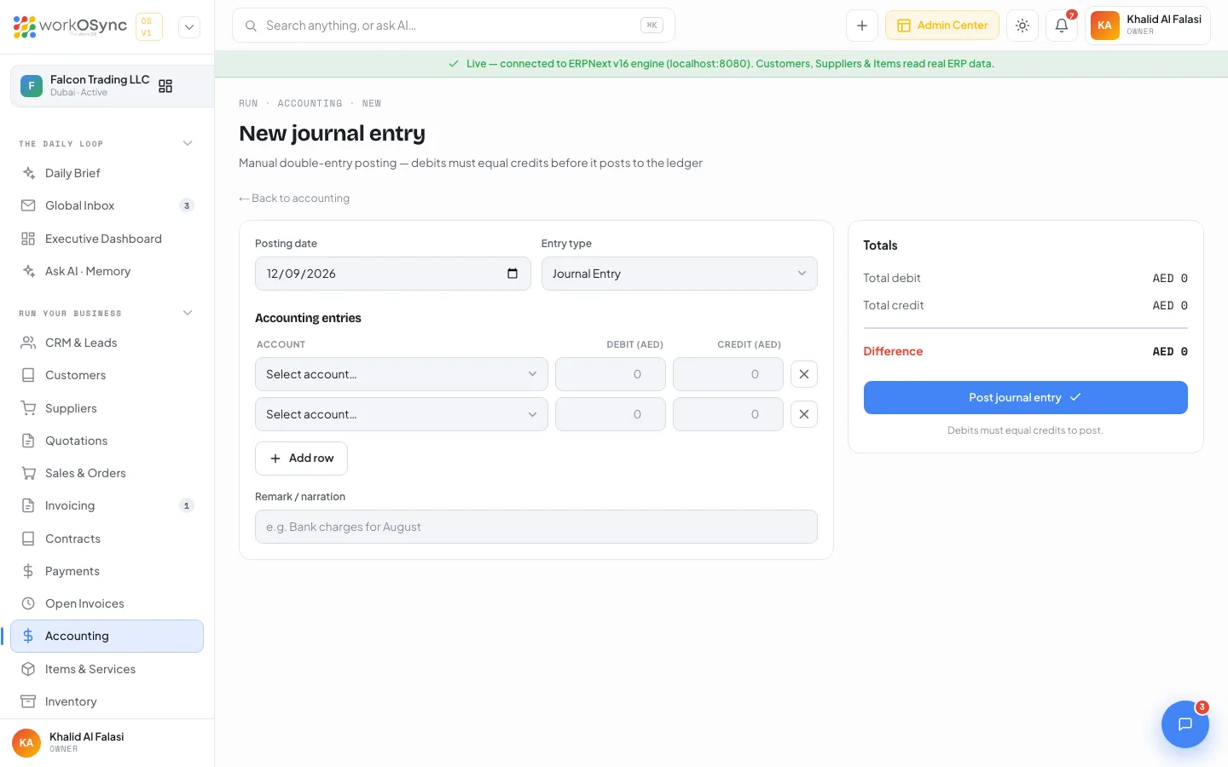Follow Back to accounting link

(x=294, y=199)
